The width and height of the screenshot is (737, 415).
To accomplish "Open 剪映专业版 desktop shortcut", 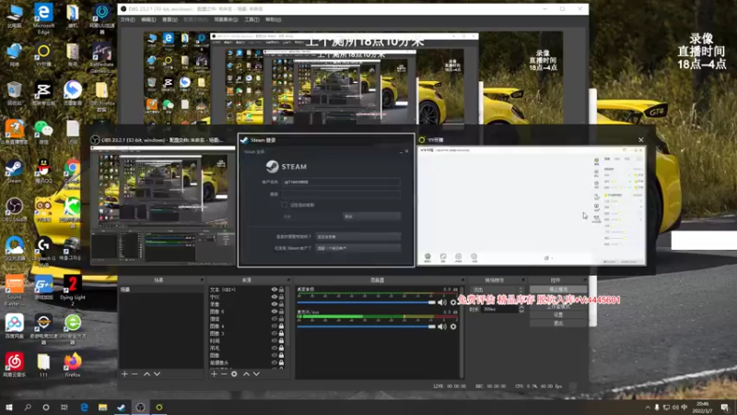I will pyautogui.click(x=43, y=93).
